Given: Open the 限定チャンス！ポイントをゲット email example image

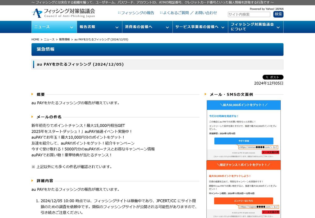Looking at the screenshot, I should pyautogui.click(x=244, y=189).
